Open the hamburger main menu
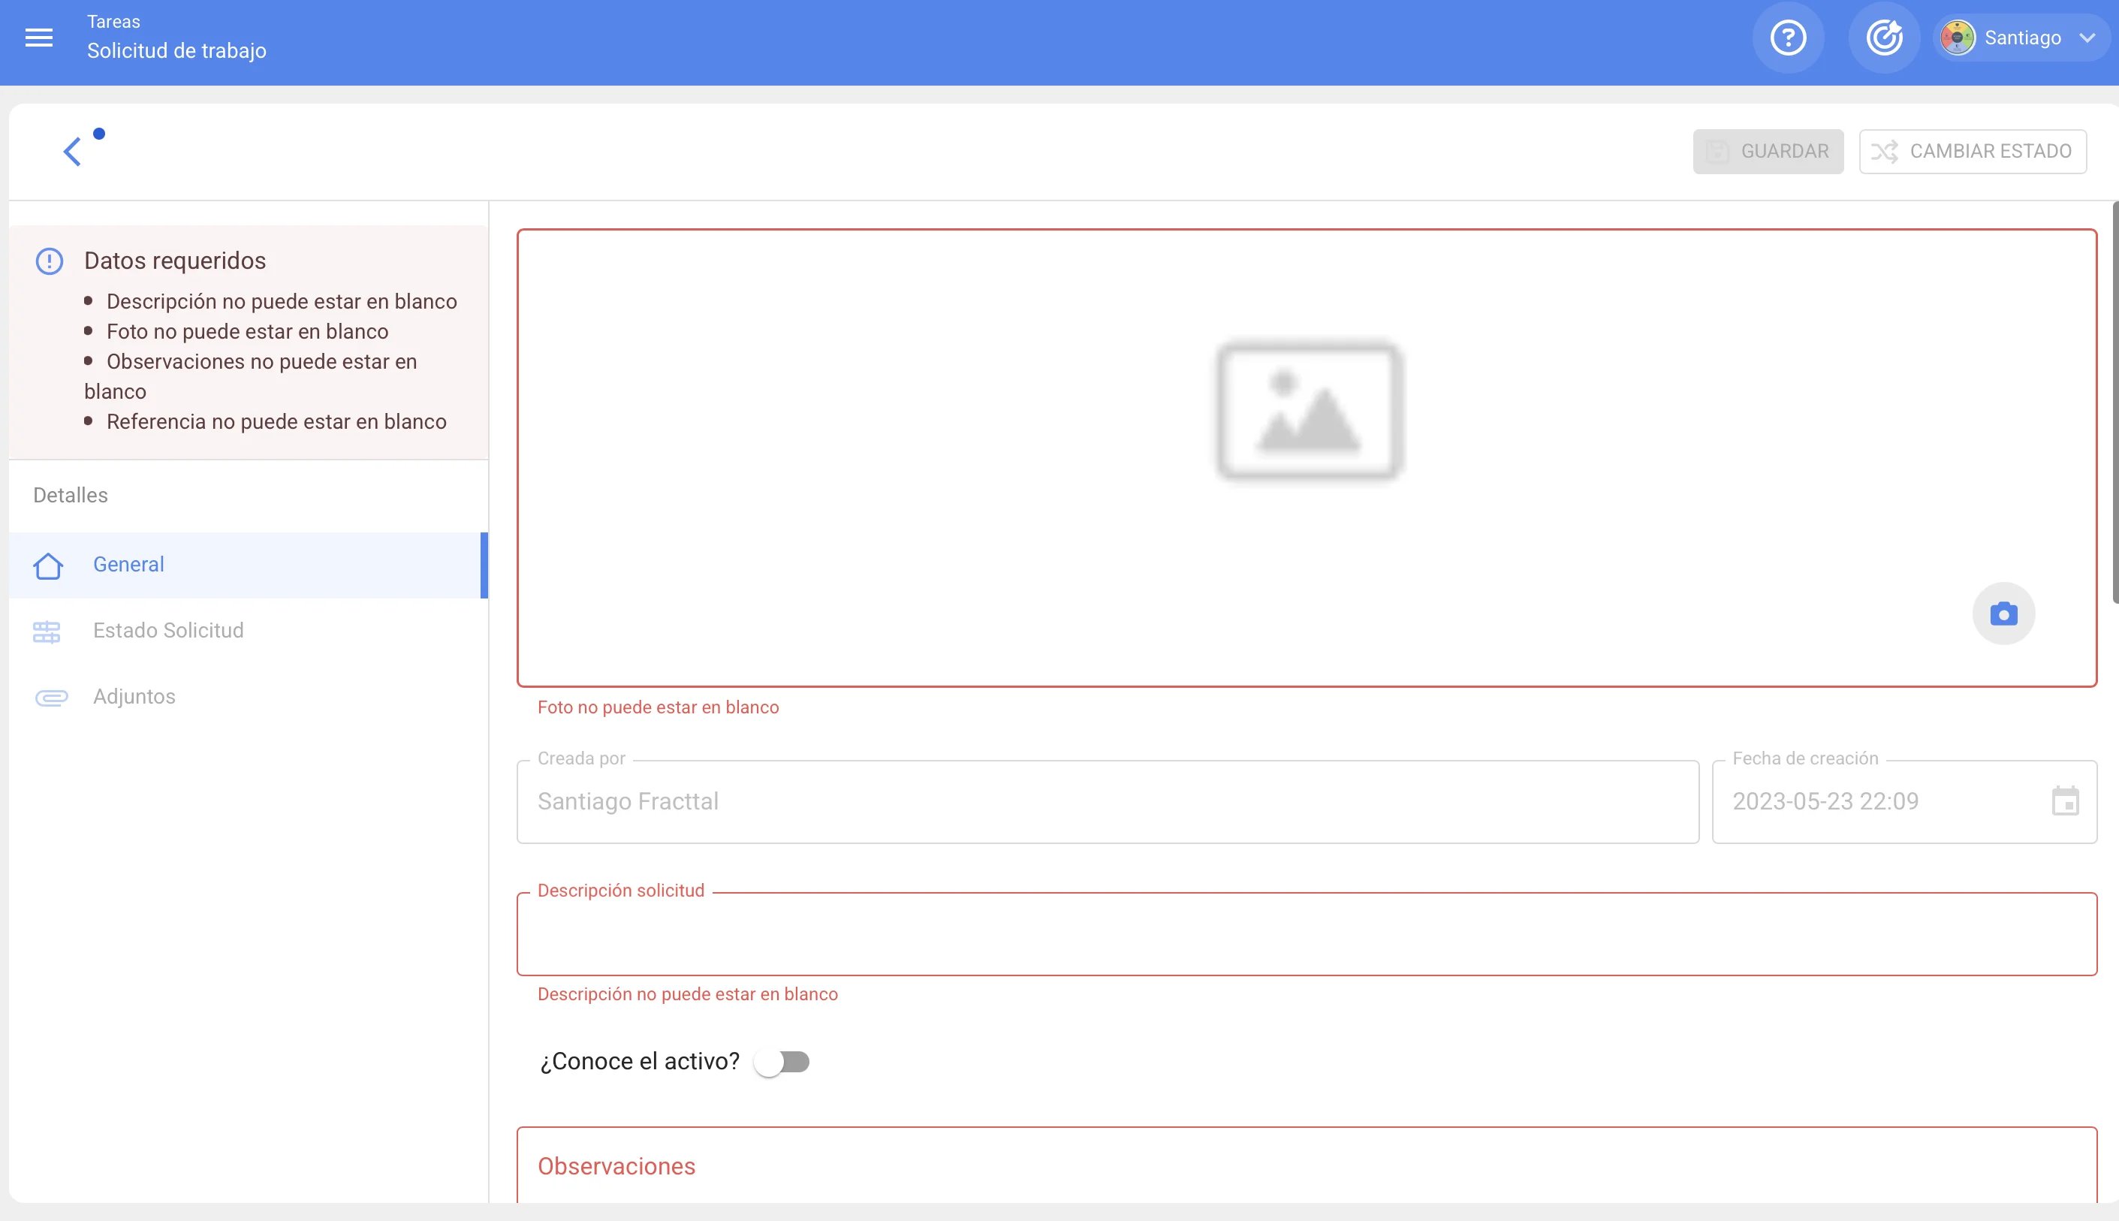2119x1221 pixels. pos(38,38)
